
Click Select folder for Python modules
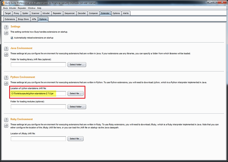[x=77, y=107]
